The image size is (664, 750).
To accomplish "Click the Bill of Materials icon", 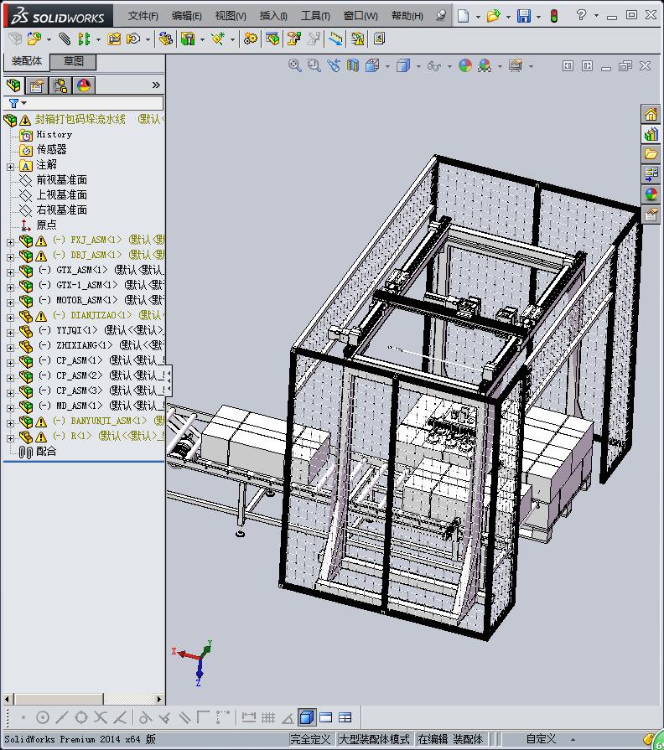I will pos(272,39).
